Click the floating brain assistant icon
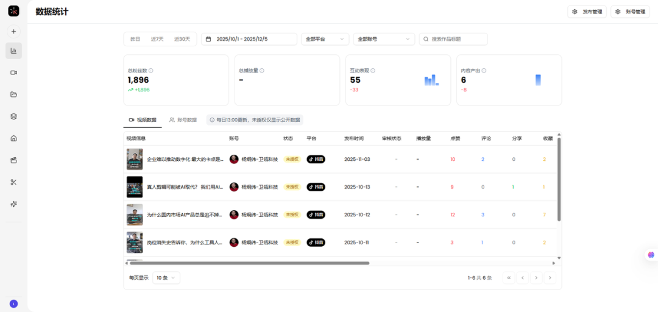658x312 pixels. [651, 255]
